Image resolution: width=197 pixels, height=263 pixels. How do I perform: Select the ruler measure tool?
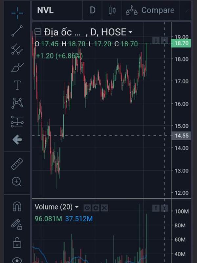pyautogui.click(x=17, y=164)
